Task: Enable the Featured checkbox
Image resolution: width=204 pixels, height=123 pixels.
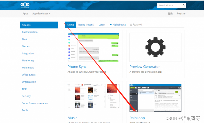Action: [131, 25]
